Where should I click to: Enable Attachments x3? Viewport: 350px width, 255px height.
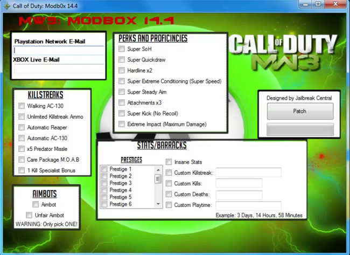[x=122, y=102]
